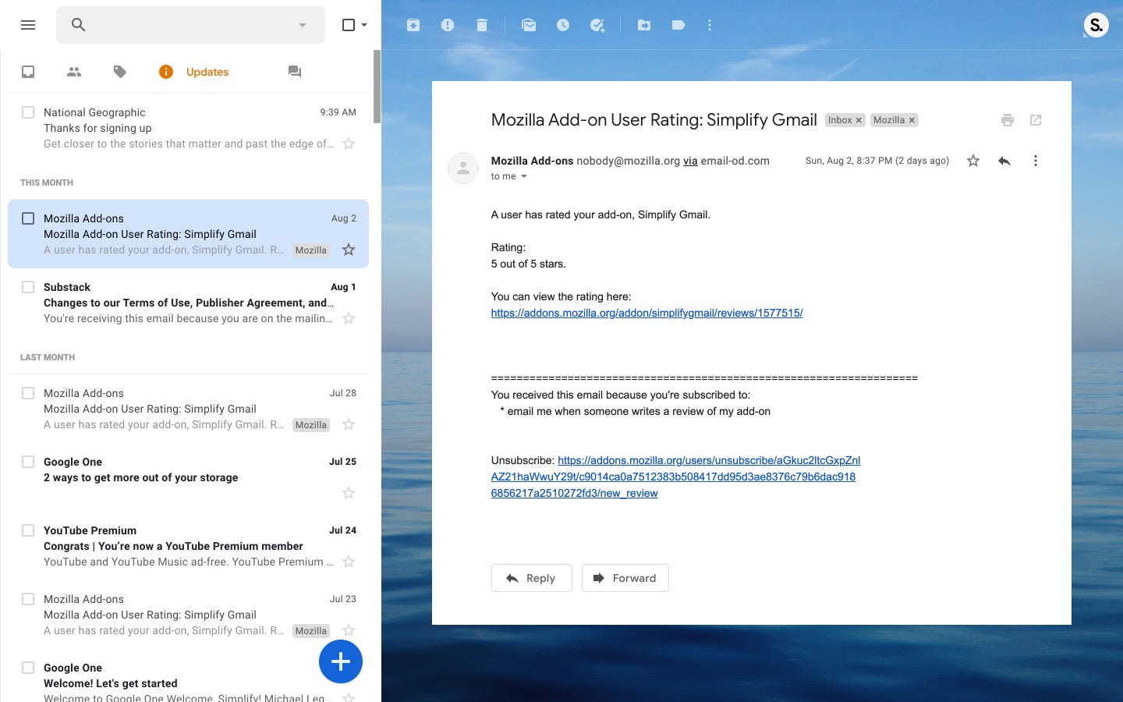Remove the Inbox label from email
This screenshot has width=1123, height=702.
click(859, 120)
